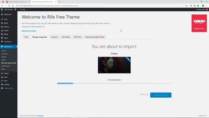This screenshot has height=118, width=209.
Task: Open the Recommended Tools tab
Action: pyautogui.click(x=95, y=37)
